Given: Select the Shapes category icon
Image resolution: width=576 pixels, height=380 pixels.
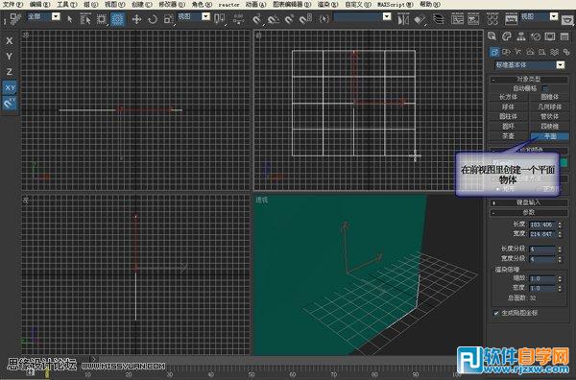Looking at the screenshot, I should tap(506, 52).
